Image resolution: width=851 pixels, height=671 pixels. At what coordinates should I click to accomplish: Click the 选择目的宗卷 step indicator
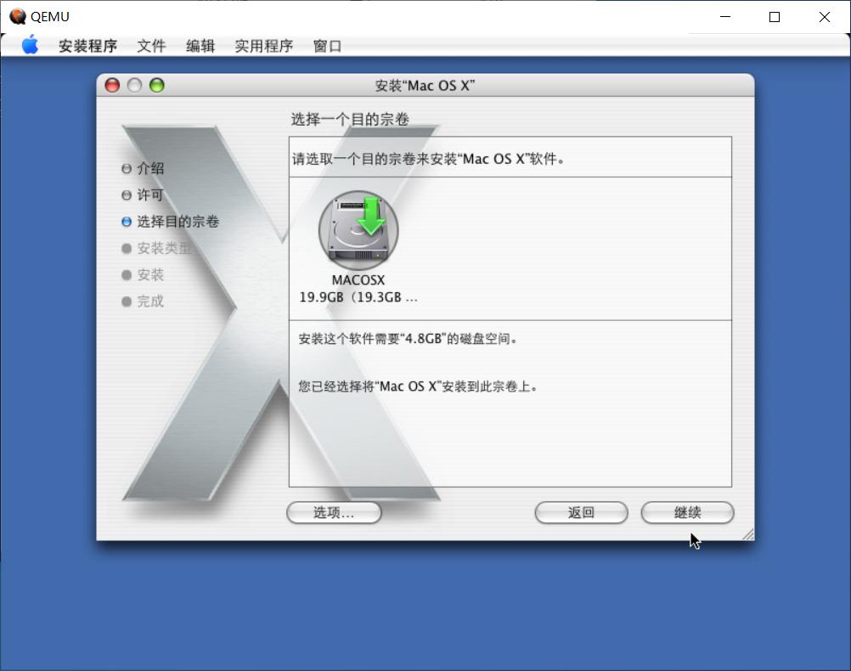click(126, 222)
